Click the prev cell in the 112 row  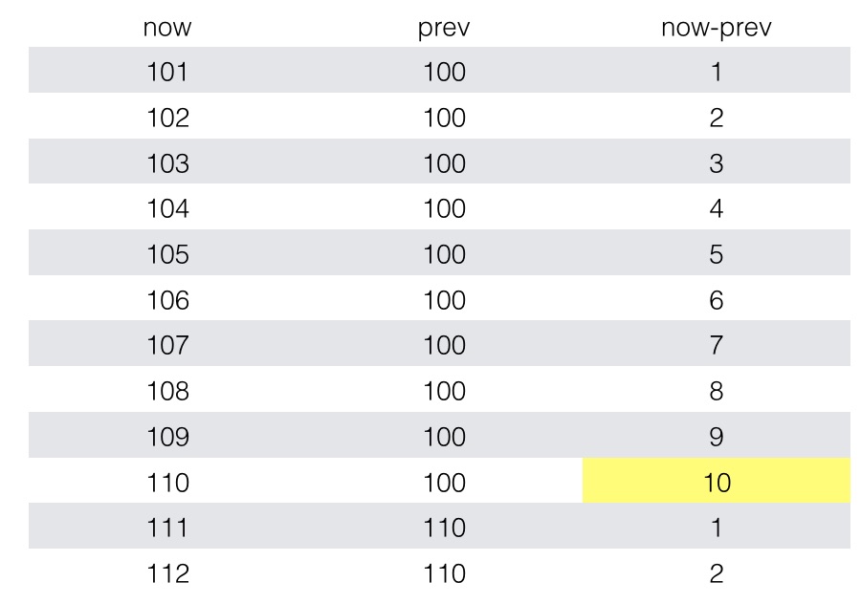[444, 573]
